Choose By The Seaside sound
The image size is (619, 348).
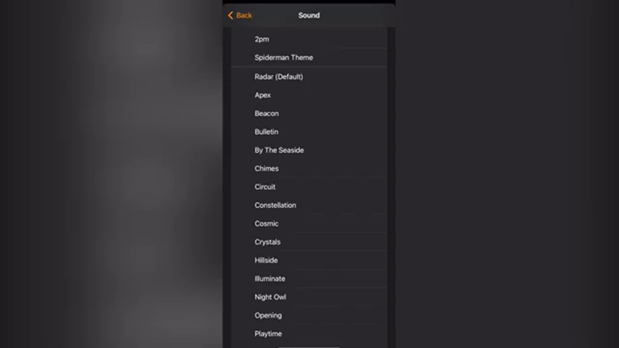click(x=309, y=150)
